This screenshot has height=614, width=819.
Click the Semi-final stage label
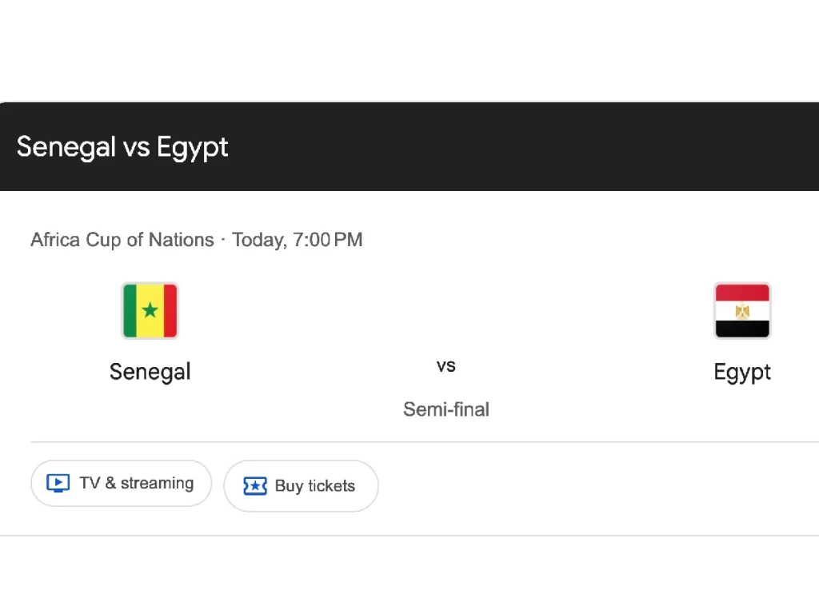[446, 409]
